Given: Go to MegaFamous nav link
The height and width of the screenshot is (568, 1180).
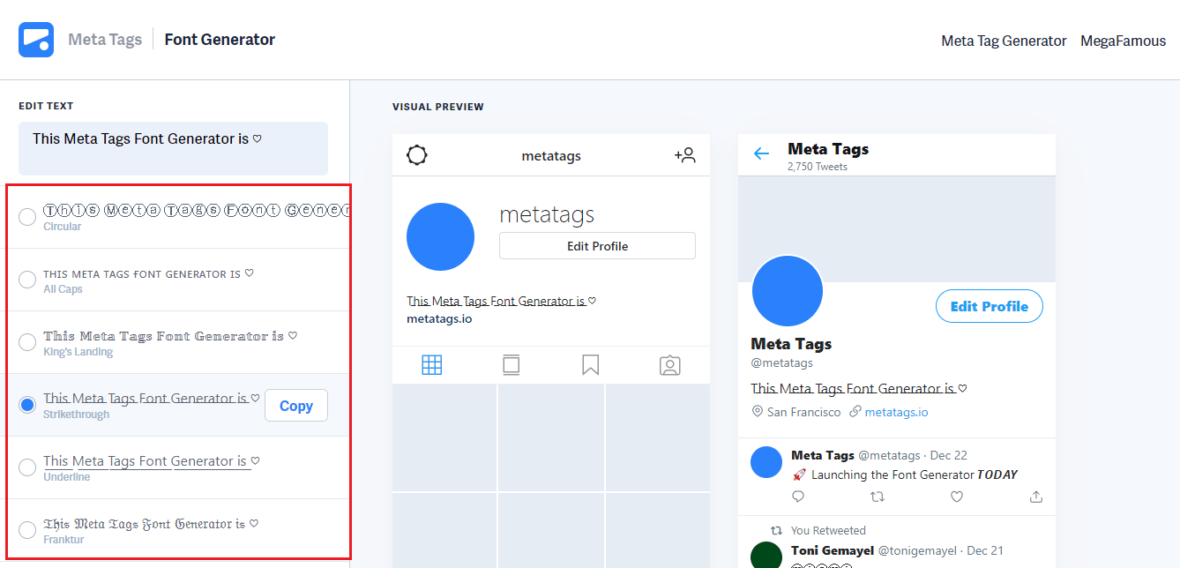Looking at the screenshot, I should pos(1123,41).
